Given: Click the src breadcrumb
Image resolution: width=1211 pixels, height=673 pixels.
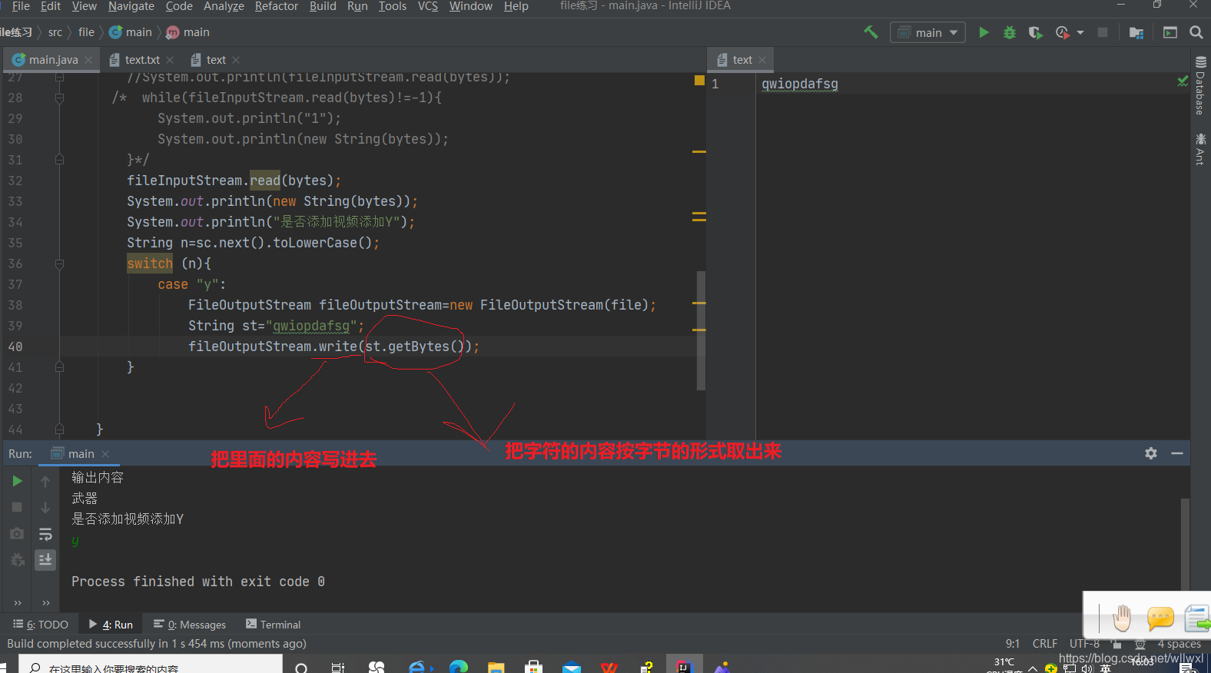Looking at the screenshot, I should click(55, 32).
